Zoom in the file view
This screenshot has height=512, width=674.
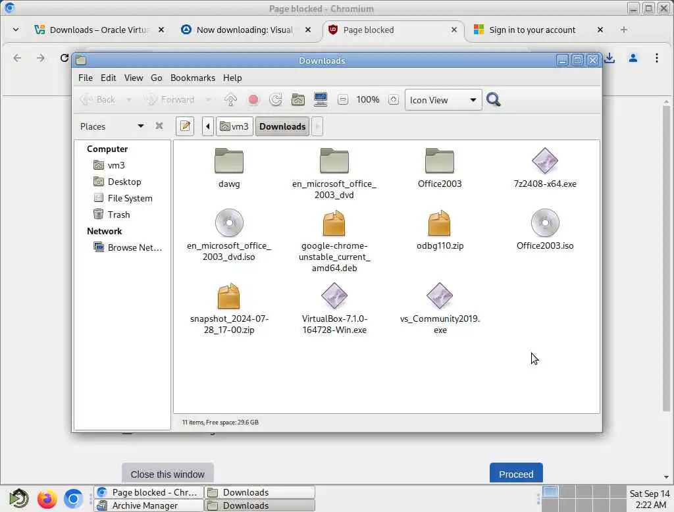394,100
